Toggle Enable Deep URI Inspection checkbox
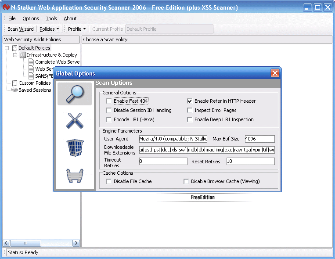335x259 pixels. (190, 119)
